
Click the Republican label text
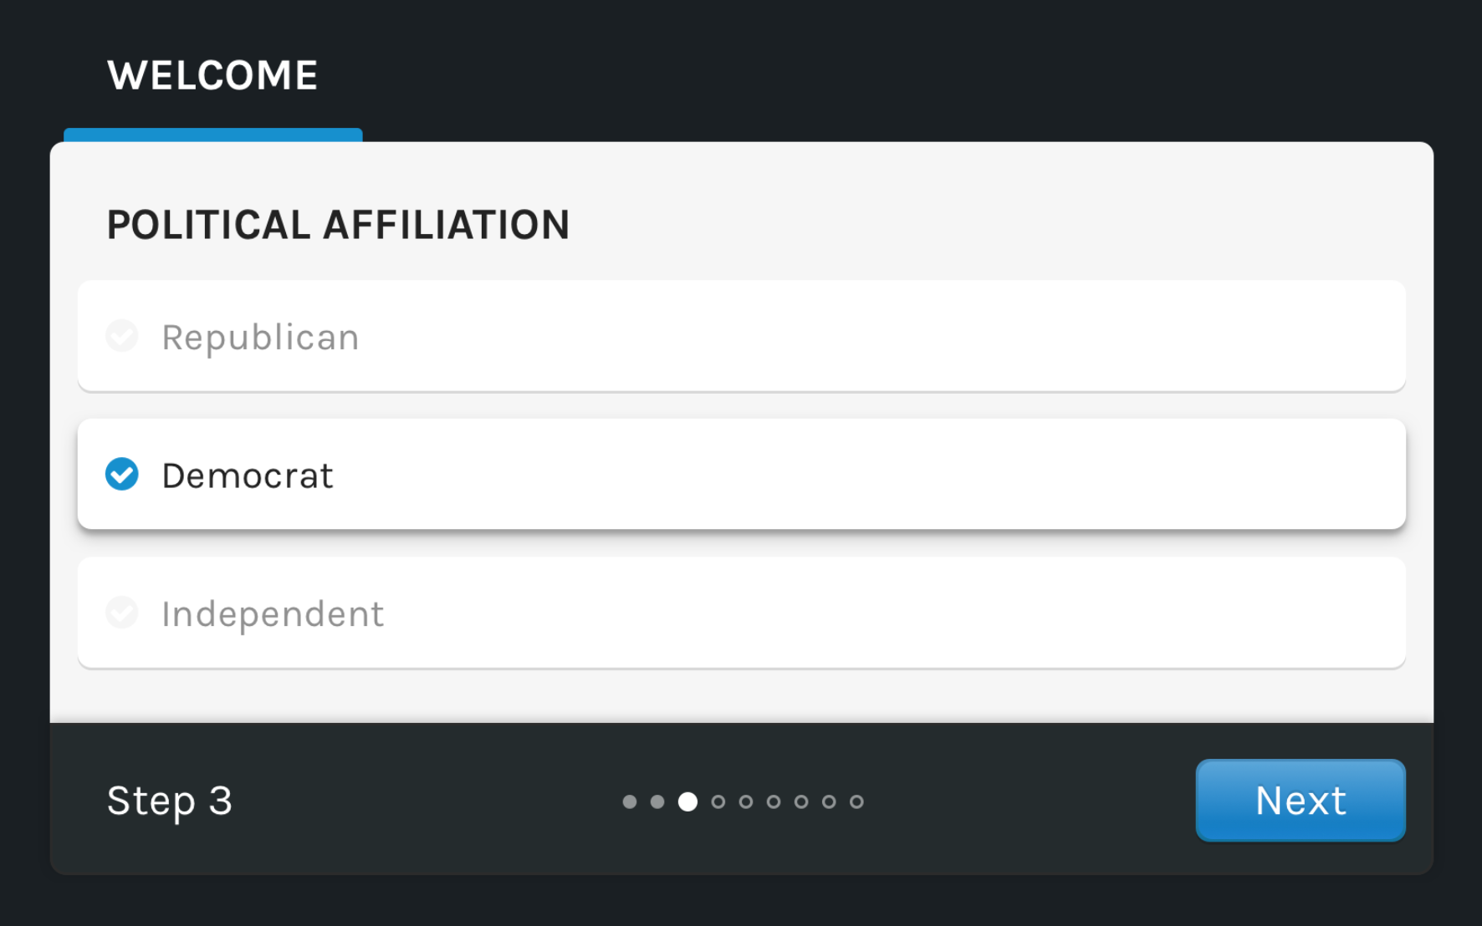click(x=260, y=338)
